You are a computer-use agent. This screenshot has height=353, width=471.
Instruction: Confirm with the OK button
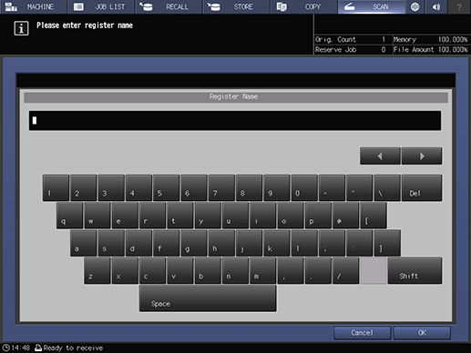pos(422,333)
